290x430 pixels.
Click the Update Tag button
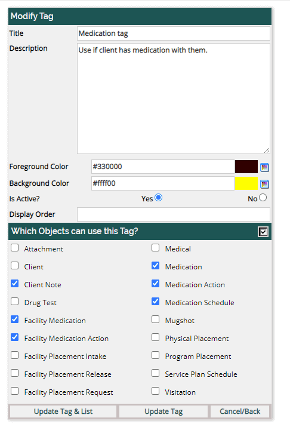click(163, 411)
